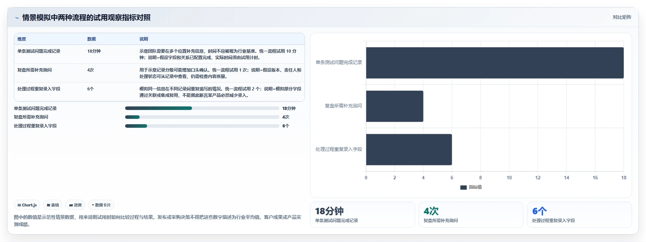The image size is (646, 242).
Task: Click the 18分钟 label beside the progress bar
Action: click(x=289, y=109)
